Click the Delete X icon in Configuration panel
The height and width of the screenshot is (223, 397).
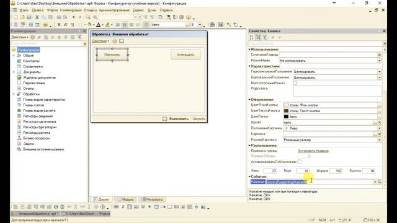tap(52, 37)
